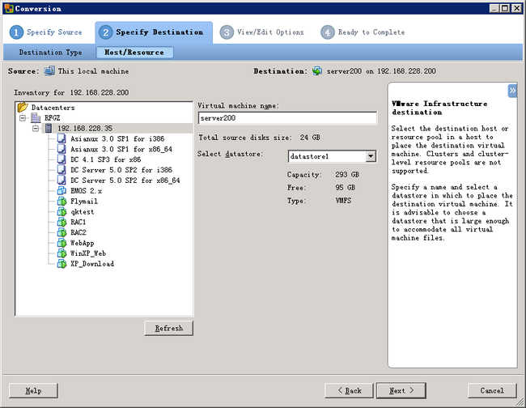Click the step 4 circle icon

click(328, 32)
